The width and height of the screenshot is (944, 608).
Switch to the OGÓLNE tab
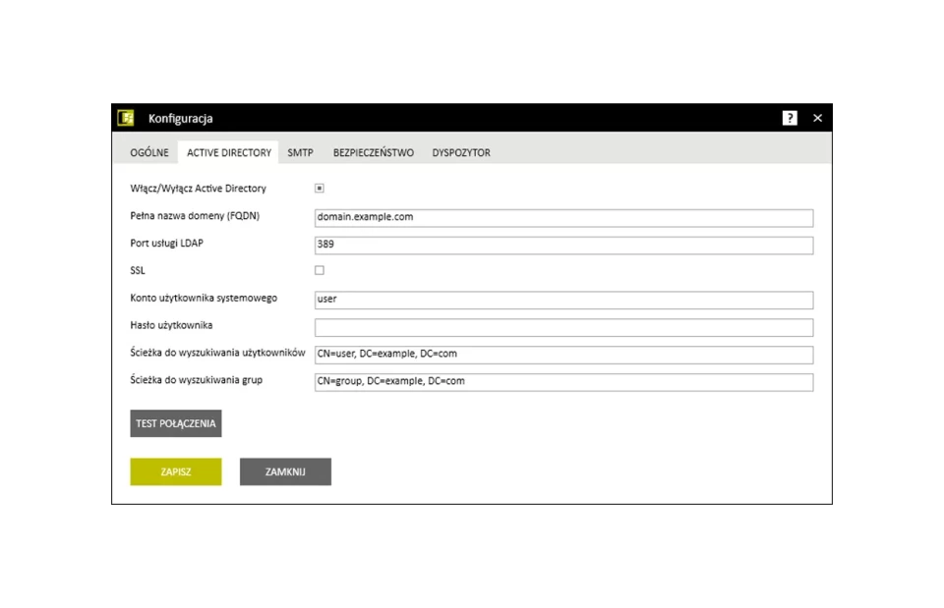[x=149, y=153]
